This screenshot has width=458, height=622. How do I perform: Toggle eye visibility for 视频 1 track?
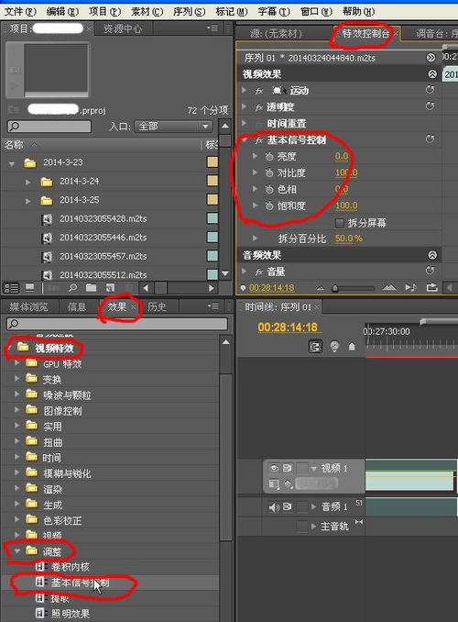point(274,469)
